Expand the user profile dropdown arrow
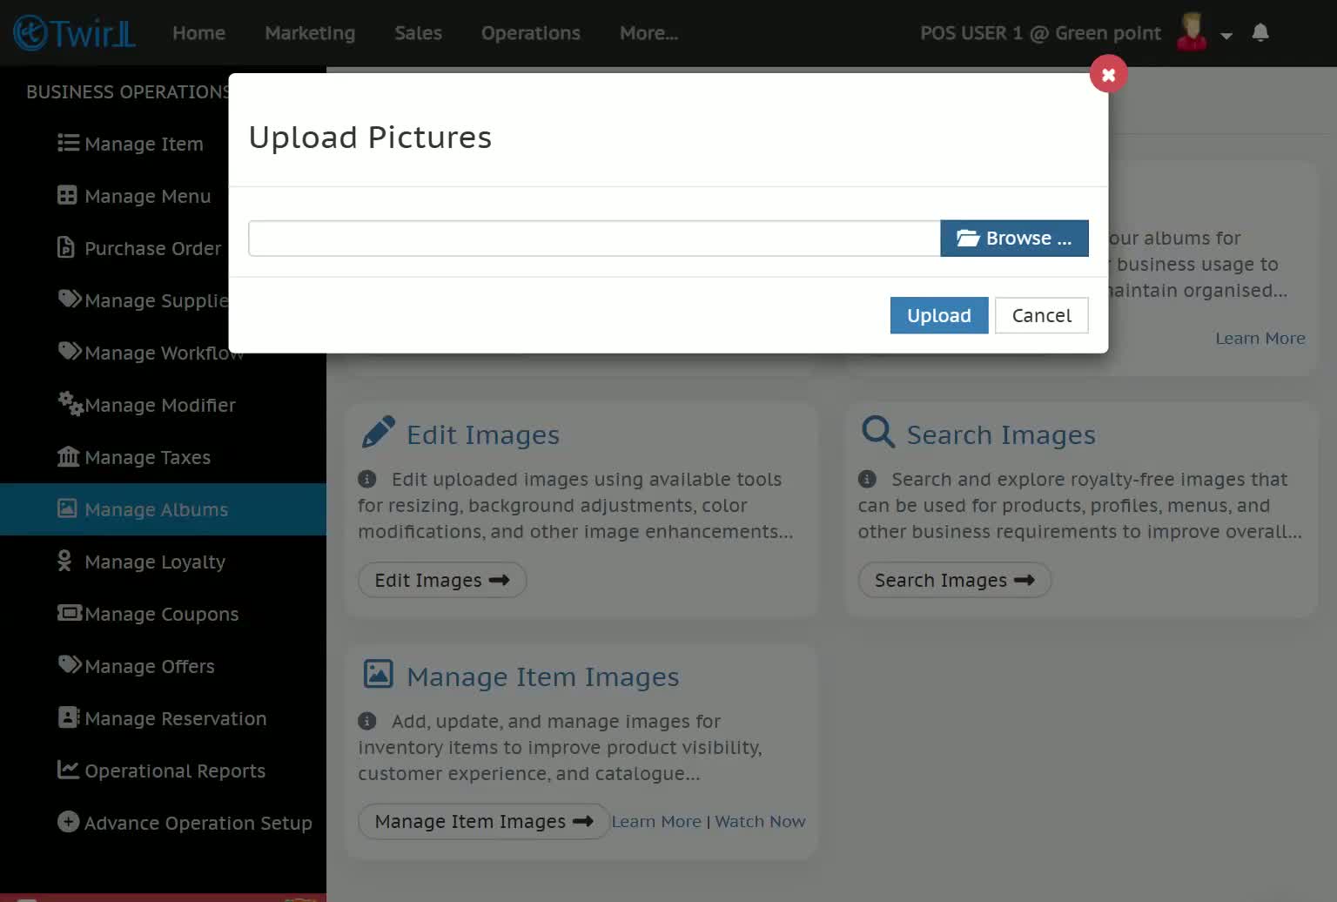The height and width of the screenshot is (902, 1337). point(1226,36)
